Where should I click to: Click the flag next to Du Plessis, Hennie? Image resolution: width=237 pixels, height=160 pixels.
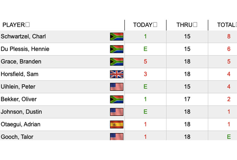click(x=117, y=49)
